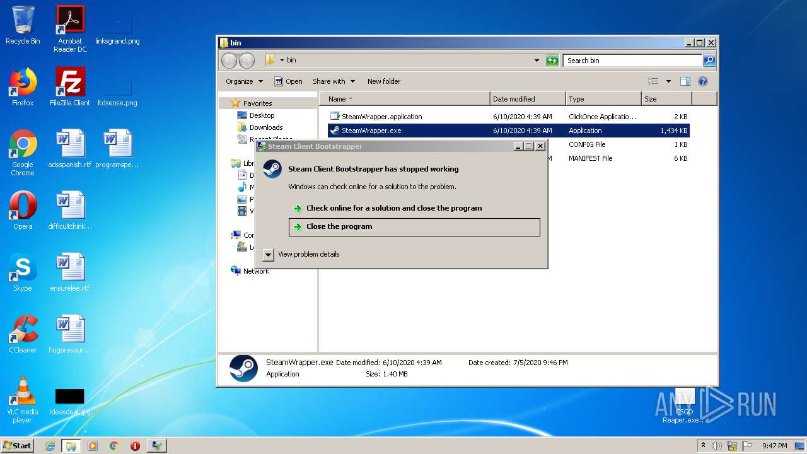Launch Google Chrome desktop shortcut
The height and width of the screenshot is (454, 807).
(x=23, y=153)
